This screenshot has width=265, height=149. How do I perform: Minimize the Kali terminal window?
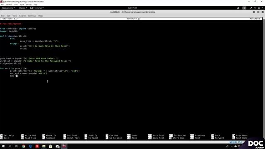tap(254, 12)
